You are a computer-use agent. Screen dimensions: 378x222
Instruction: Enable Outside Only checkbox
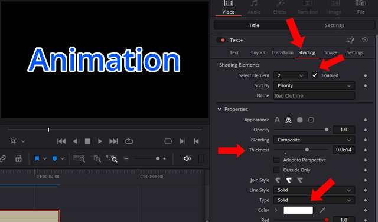(x=276, y=170)
